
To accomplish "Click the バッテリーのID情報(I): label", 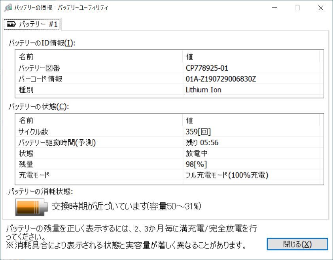I will pyautogui.click(x=42, y=43).
